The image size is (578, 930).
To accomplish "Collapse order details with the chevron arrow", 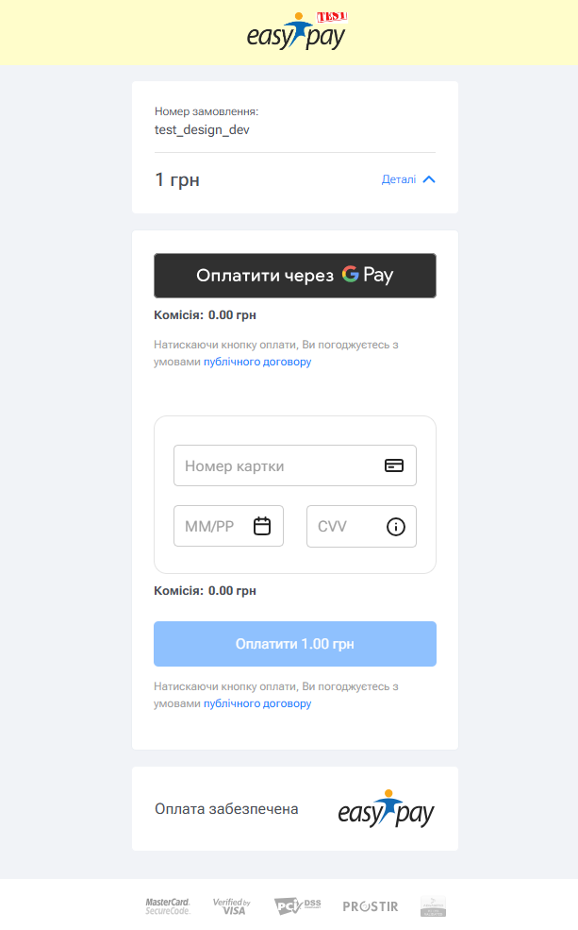I will tap(429, 179).
